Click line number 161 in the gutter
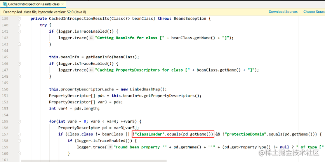This screenshot has height=162, width=325. (5, 160)
